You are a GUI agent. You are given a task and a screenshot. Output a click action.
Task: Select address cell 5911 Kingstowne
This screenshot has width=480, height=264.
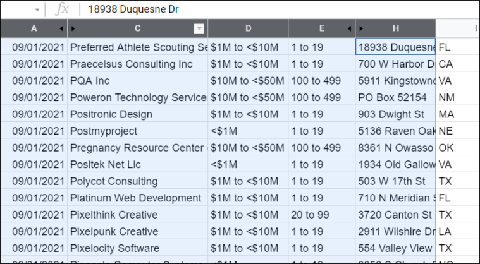[x=395, y=80]
